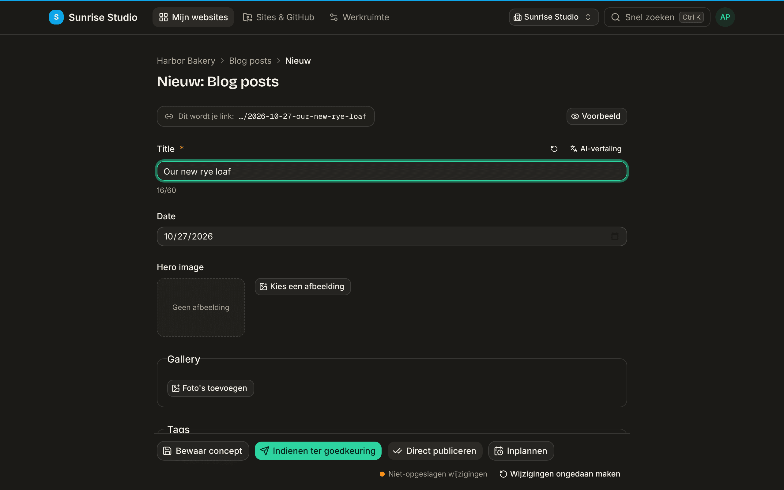
Task: Click Kies een afbeelding button
Action: point(303,286)
